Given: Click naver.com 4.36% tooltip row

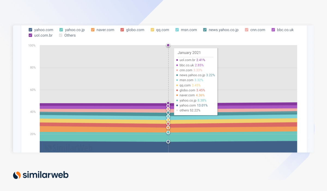Looking at the screenshot, I should [x=190, y=95].
